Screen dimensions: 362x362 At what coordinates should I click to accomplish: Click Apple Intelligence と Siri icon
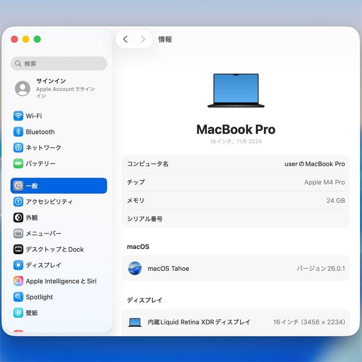[18, 281]
